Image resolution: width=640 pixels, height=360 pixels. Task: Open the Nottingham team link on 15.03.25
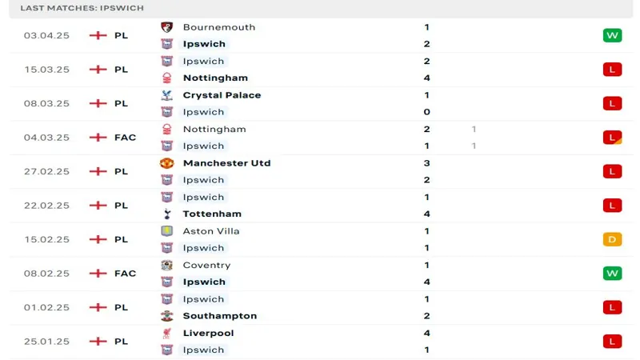pyautogui.click(x=215, y=78)
